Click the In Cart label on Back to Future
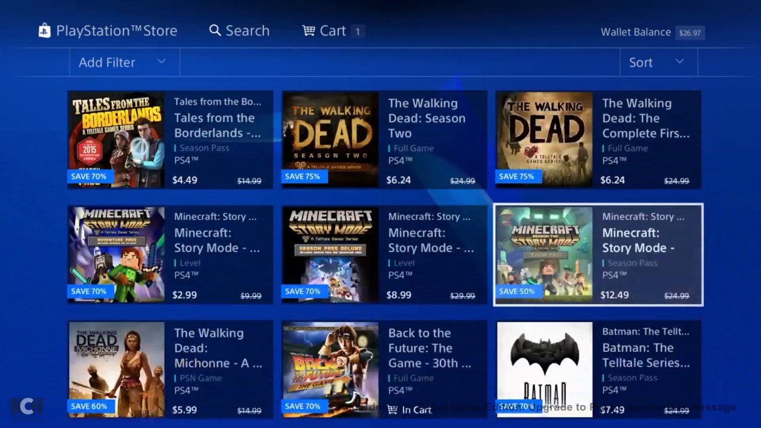The height and width of the screenshot is (428, 761). pyautogui.click(x=416, y=410)
